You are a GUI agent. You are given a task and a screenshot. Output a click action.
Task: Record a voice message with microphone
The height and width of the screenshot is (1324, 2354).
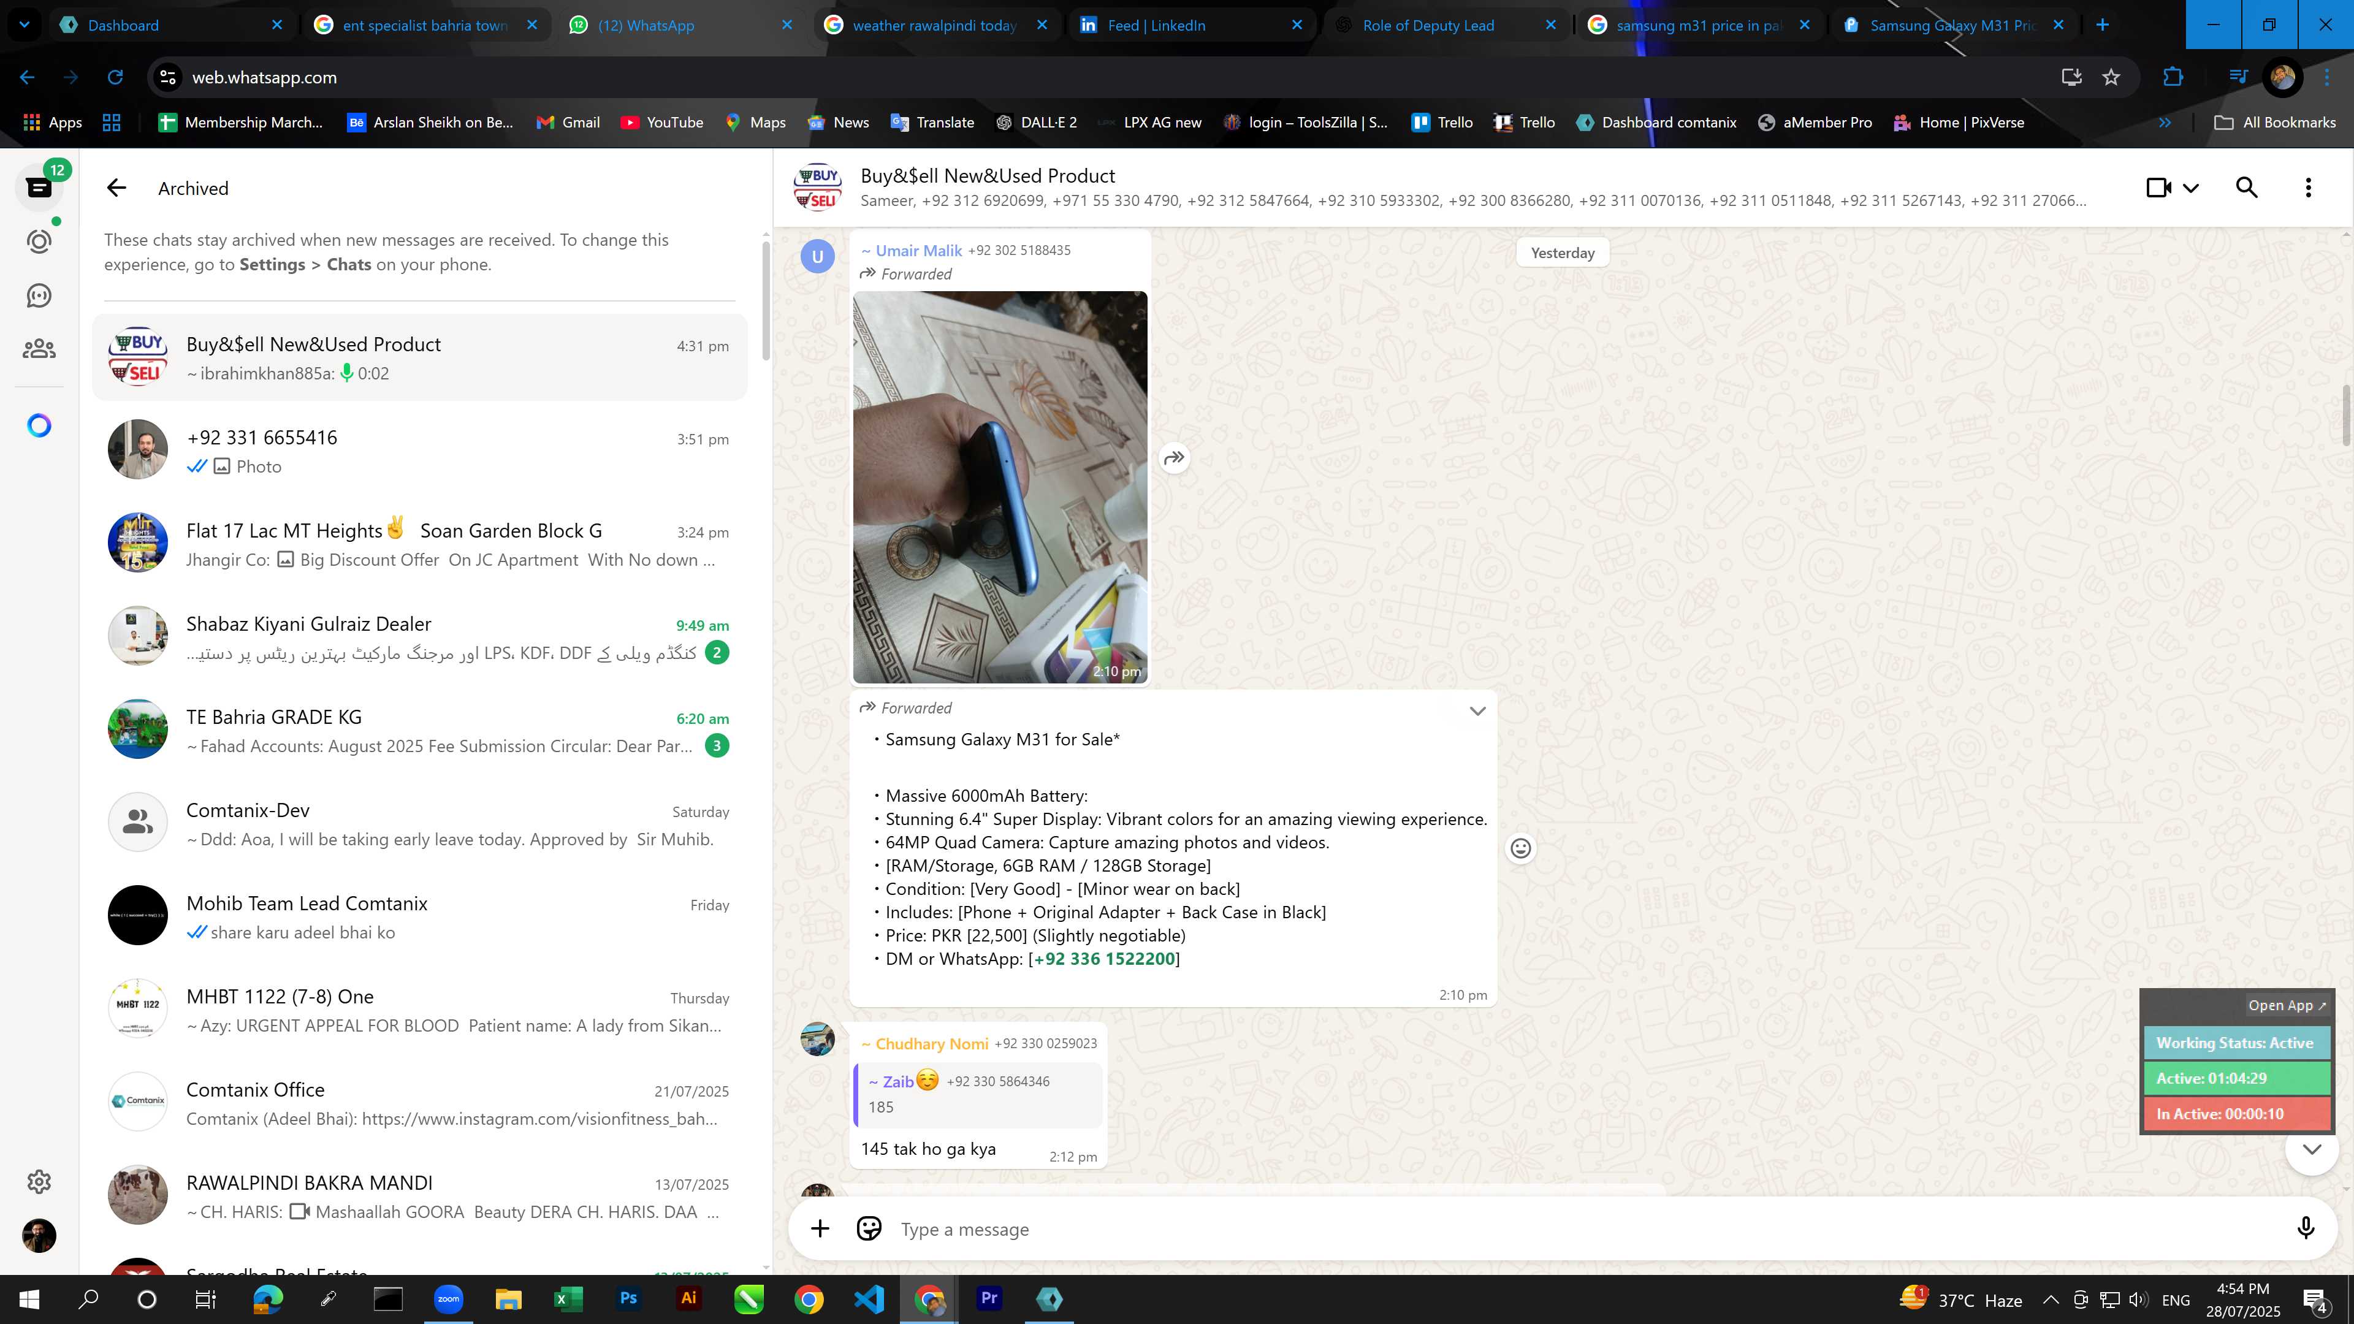2306,1229
